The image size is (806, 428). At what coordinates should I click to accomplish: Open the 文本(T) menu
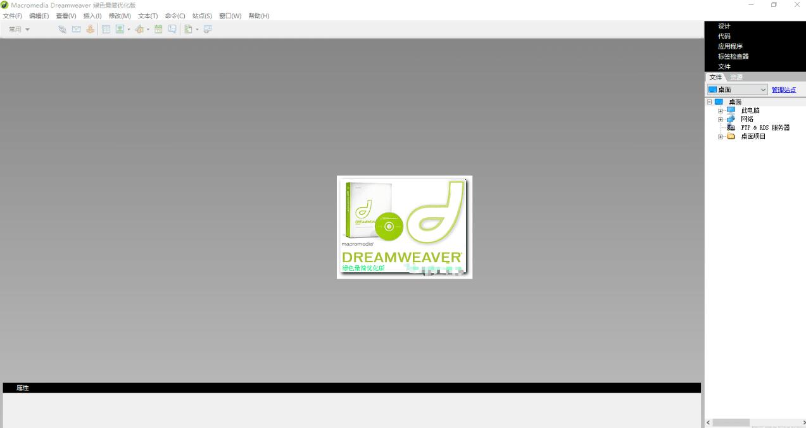tap(148, 16)
